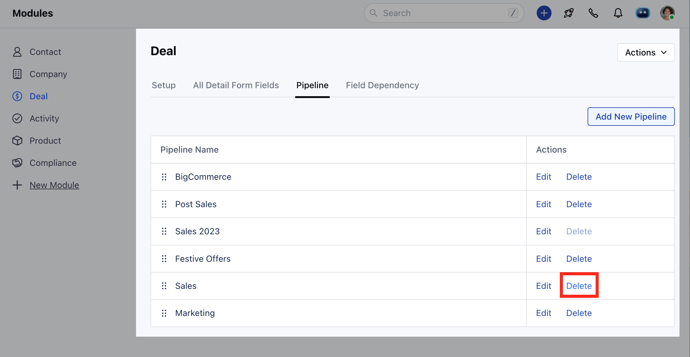
Task: Open the rocket icon in header
Action: (x=568, y=13)
